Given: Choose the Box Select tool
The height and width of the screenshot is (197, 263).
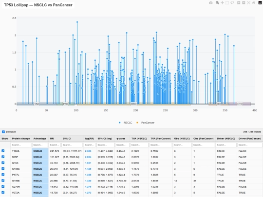Looking at the screenshot, I should click(x=227, y=3).
